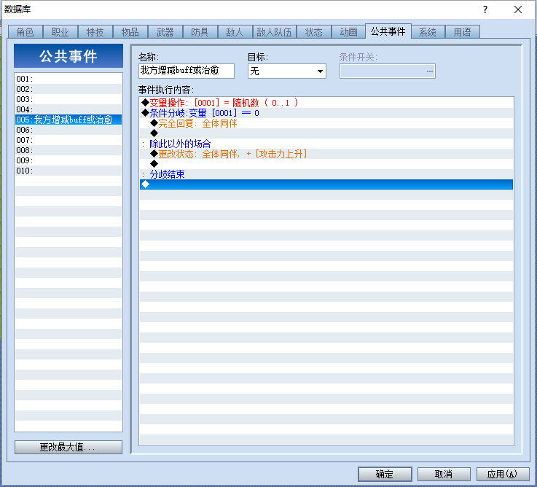The image size is (537, 487).
Task: Select common event 008 in the list
Action: [68, 150]
